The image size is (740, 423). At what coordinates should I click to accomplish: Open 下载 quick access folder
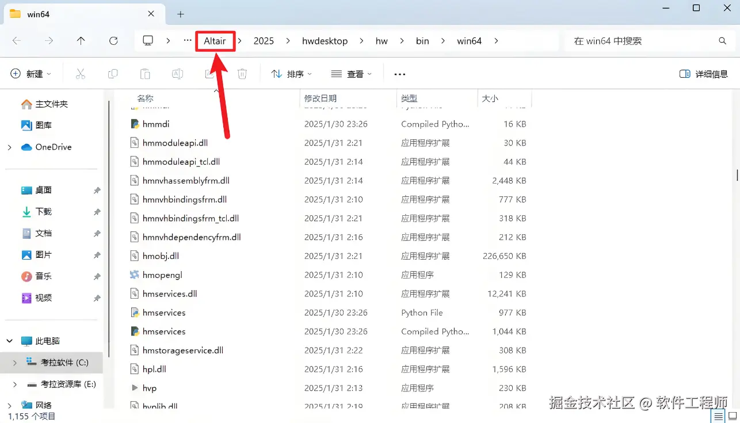[x=36, y=212]
